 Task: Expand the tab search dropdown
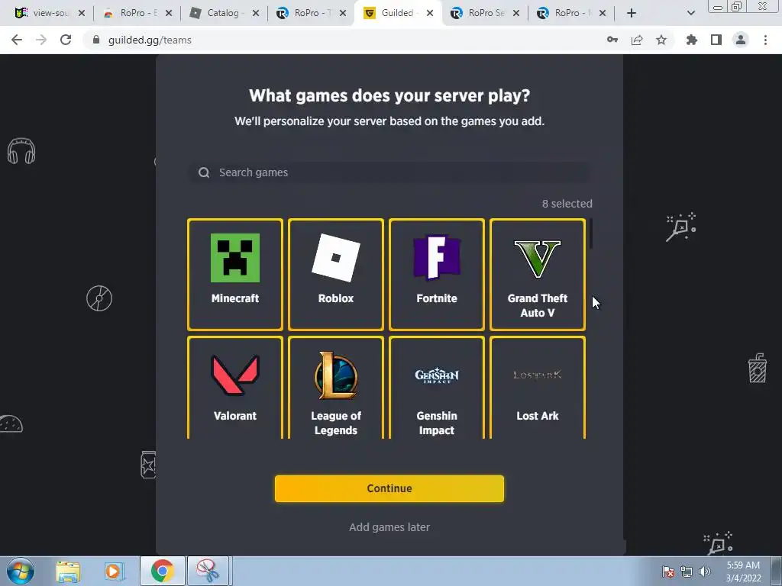pos(690,14)
